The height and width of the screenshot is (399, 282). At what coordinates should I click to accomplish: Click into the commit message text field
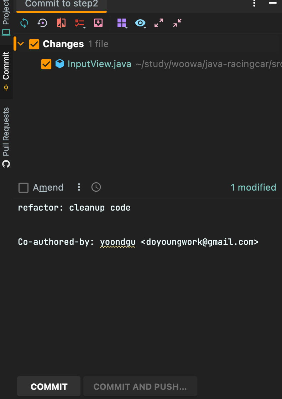(x=142, y=286)
